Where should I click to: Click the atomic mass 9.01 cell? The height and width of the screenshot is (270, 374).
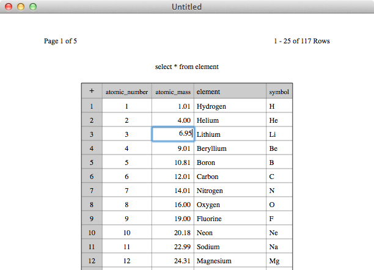click(x=173, y=148)
